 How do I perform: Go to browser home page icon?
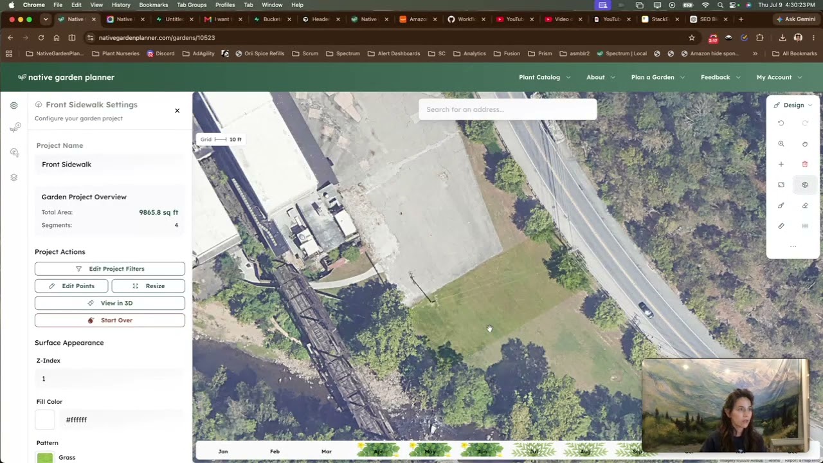[x=57, y=38]
